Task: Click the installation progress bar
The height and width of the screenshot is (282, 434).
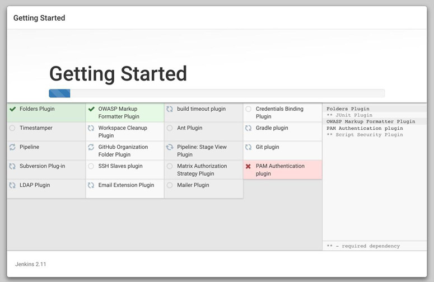Action: click(217, 93)
